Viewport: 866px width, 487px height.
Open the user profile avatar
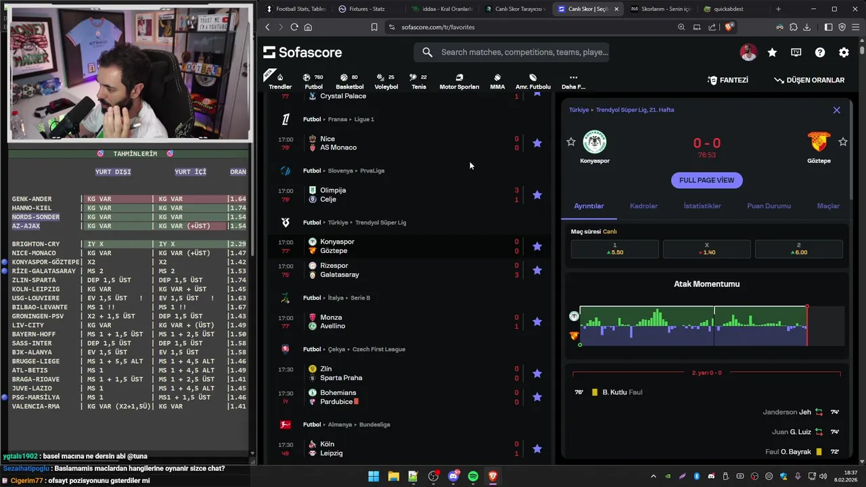[x=748, y=52]
